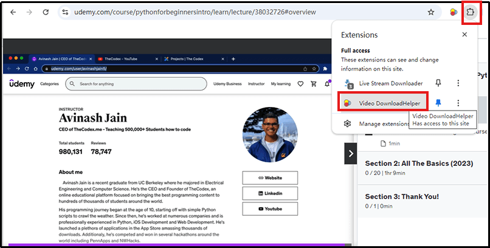Viewport: 490px width, 248px height.
Task: Close the Extensions popup
Action: point(465,35)
